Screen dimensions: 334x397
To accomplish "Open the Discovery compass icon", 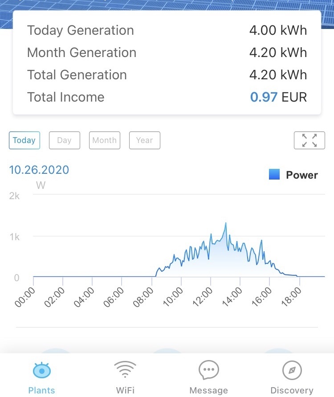I will [x=292, y=370].
